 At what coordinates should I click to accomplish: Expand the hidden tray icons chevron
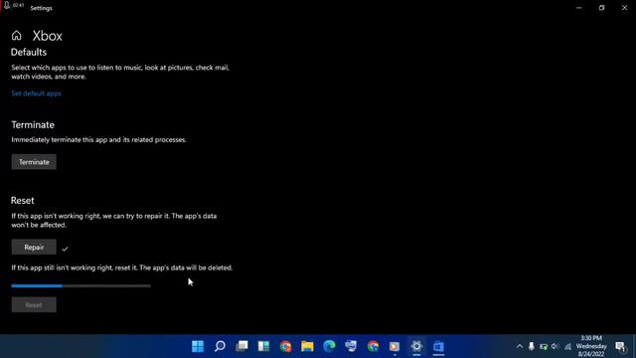(520, 346)
